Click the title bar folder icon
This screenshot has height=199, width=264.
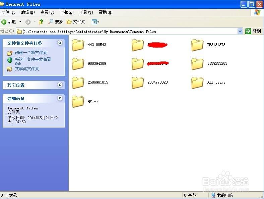(2, 4)
